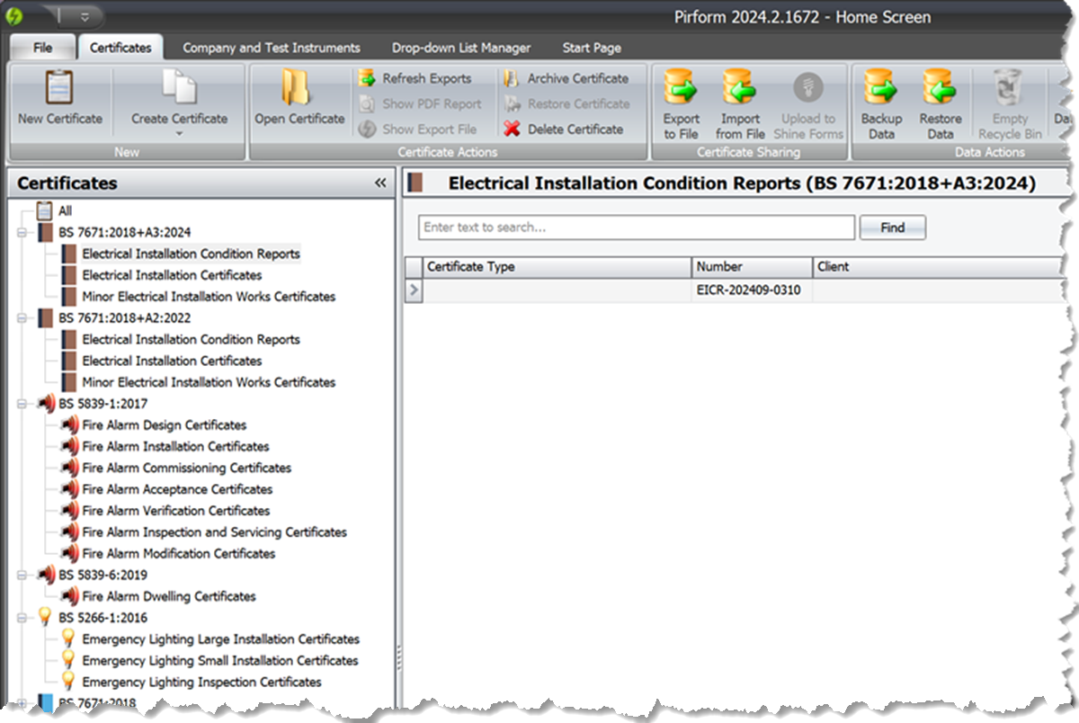
Task: Collapse the BS 5839-1:2017 tree node
Action: (22, 404)
